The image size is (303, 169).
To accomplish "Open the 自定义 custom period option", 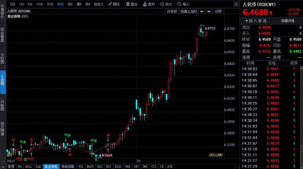I will (x=99, y=4).
